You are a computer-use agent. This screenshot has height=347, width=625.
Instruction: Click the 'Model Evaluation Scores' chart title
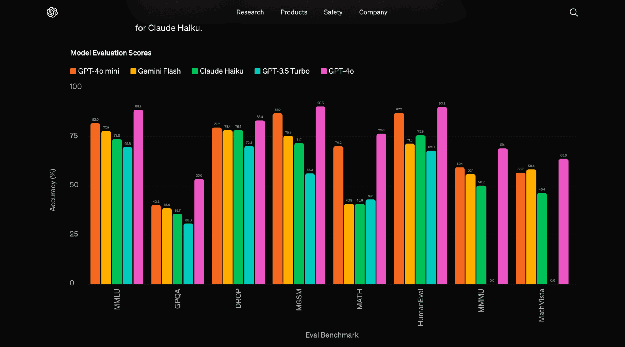click(x=111, y=53)
